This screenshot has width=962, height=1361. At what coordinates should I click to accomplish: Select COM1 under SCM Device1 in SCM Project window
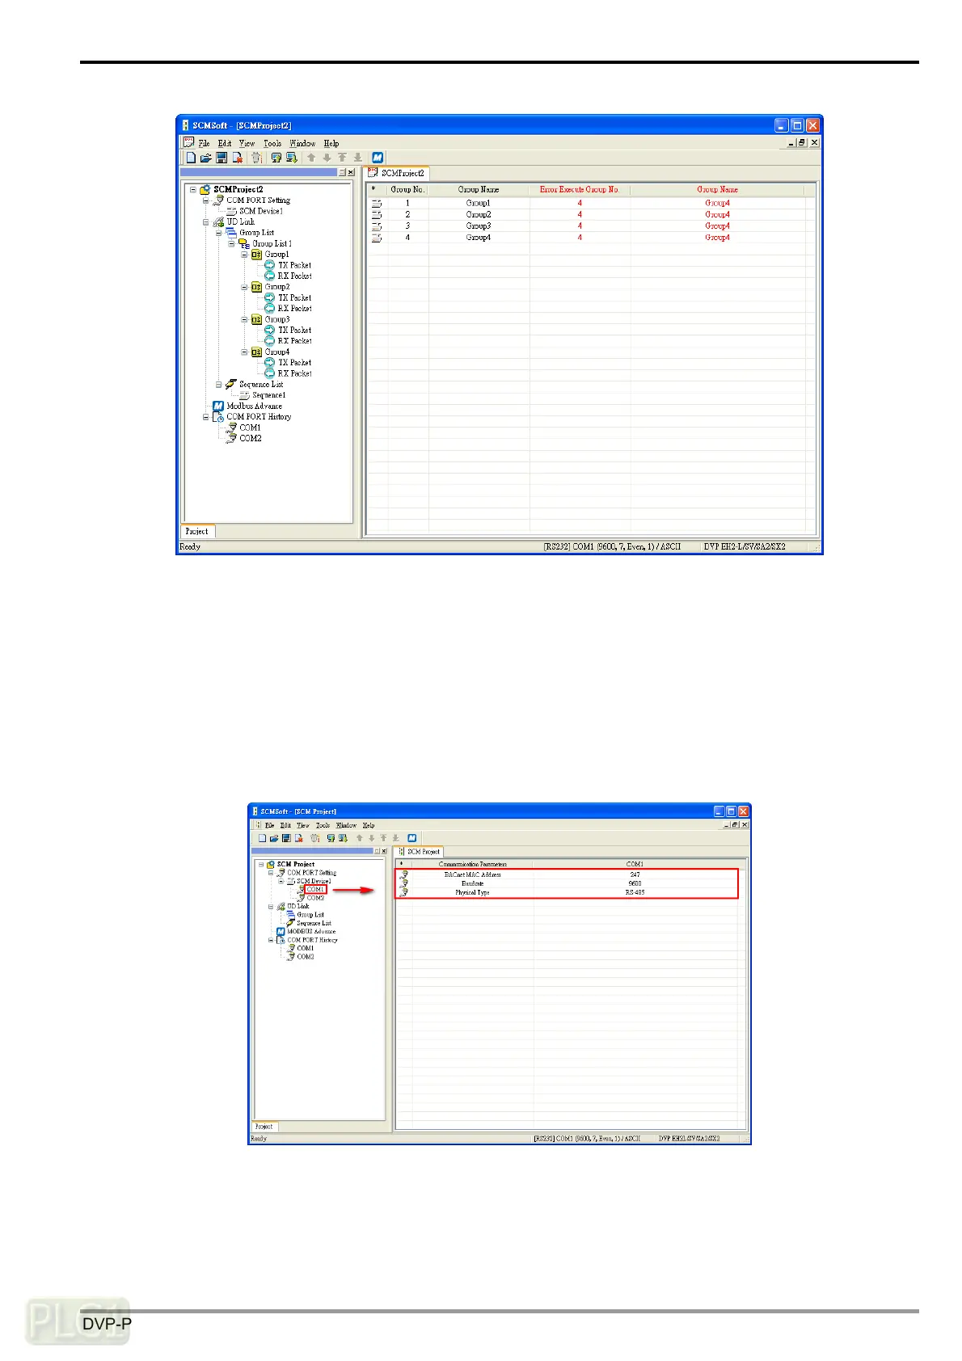click(315, 889)
